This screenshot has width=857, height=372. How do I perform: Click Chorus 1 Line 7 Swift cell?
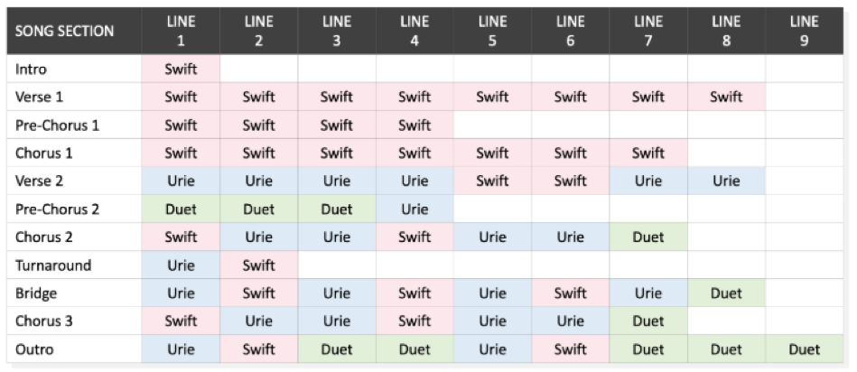648,153
